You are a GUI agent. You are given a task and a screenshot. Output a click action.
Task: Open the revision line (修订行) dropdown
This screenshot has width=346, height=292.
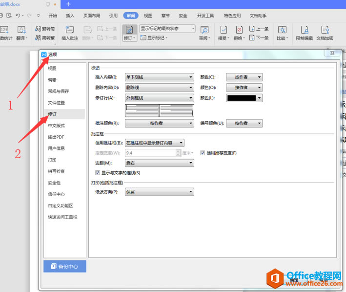159,98
